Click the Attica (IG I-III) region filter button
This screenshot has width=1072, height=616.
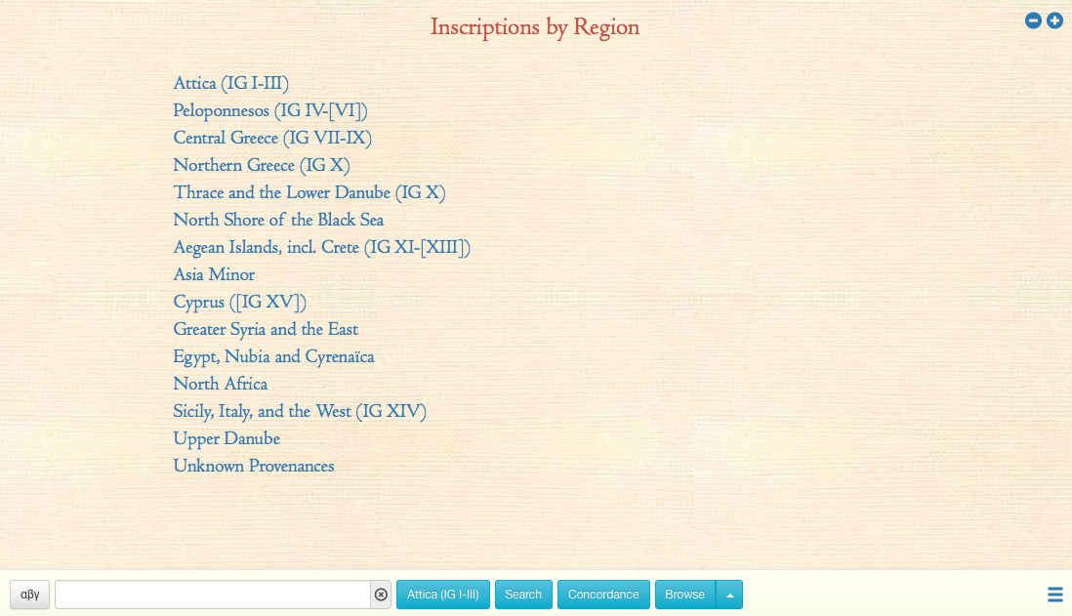[443, 595]
